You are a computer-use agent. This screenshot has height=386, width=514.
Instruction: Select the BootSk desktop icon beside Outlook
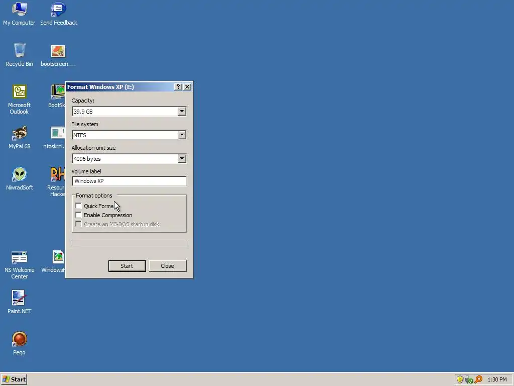[x=58, y=96]
